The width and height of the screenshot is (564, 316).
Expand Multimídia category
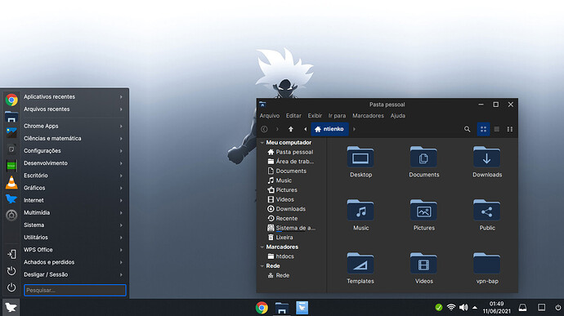click(x=74, y=213)
